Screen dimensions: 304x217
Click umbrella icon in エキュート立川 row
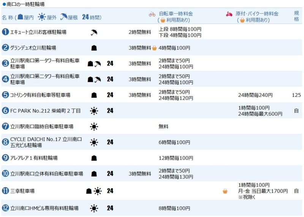[94, 32]
